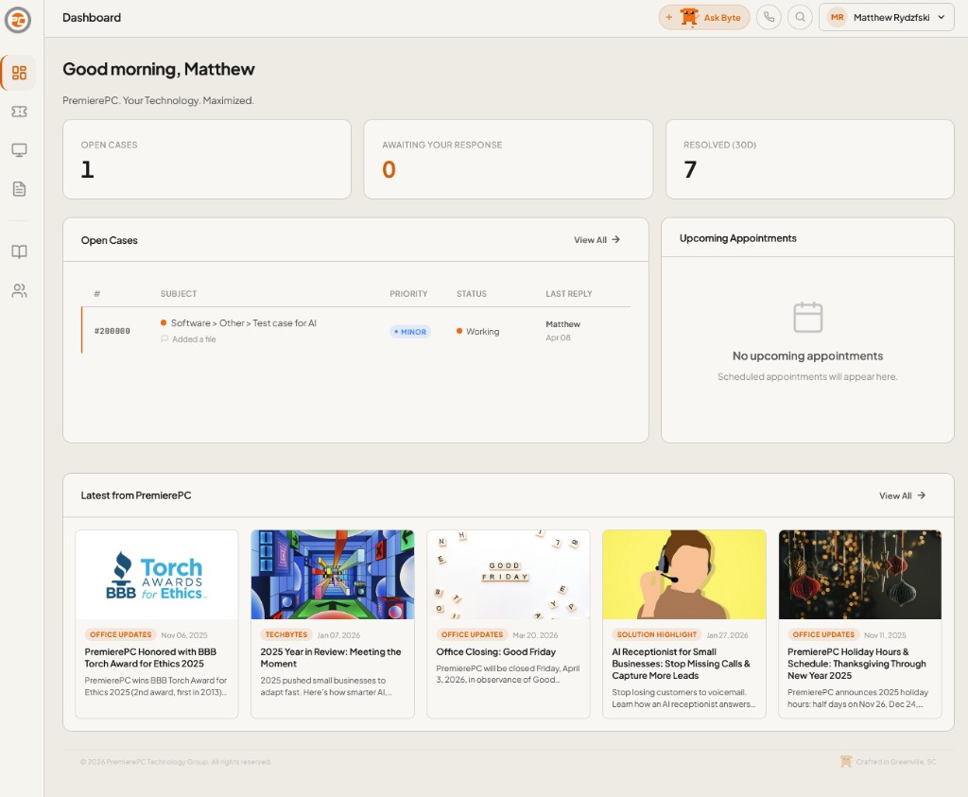Image resolution: width=968 pixels, height=797 pixels.
Task: Click the STATUS column header
Action: (x=472, y=294)
